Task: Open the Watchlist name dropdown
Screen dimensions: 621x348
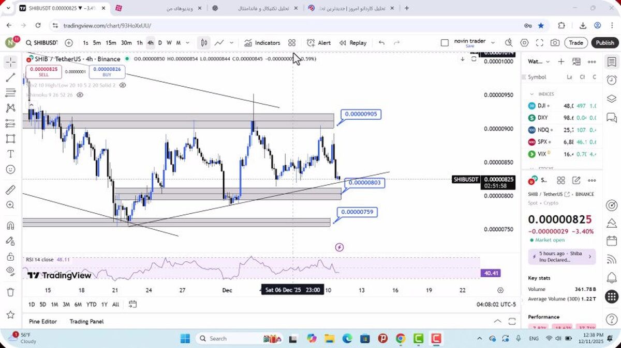Action: tap(538, 61)
